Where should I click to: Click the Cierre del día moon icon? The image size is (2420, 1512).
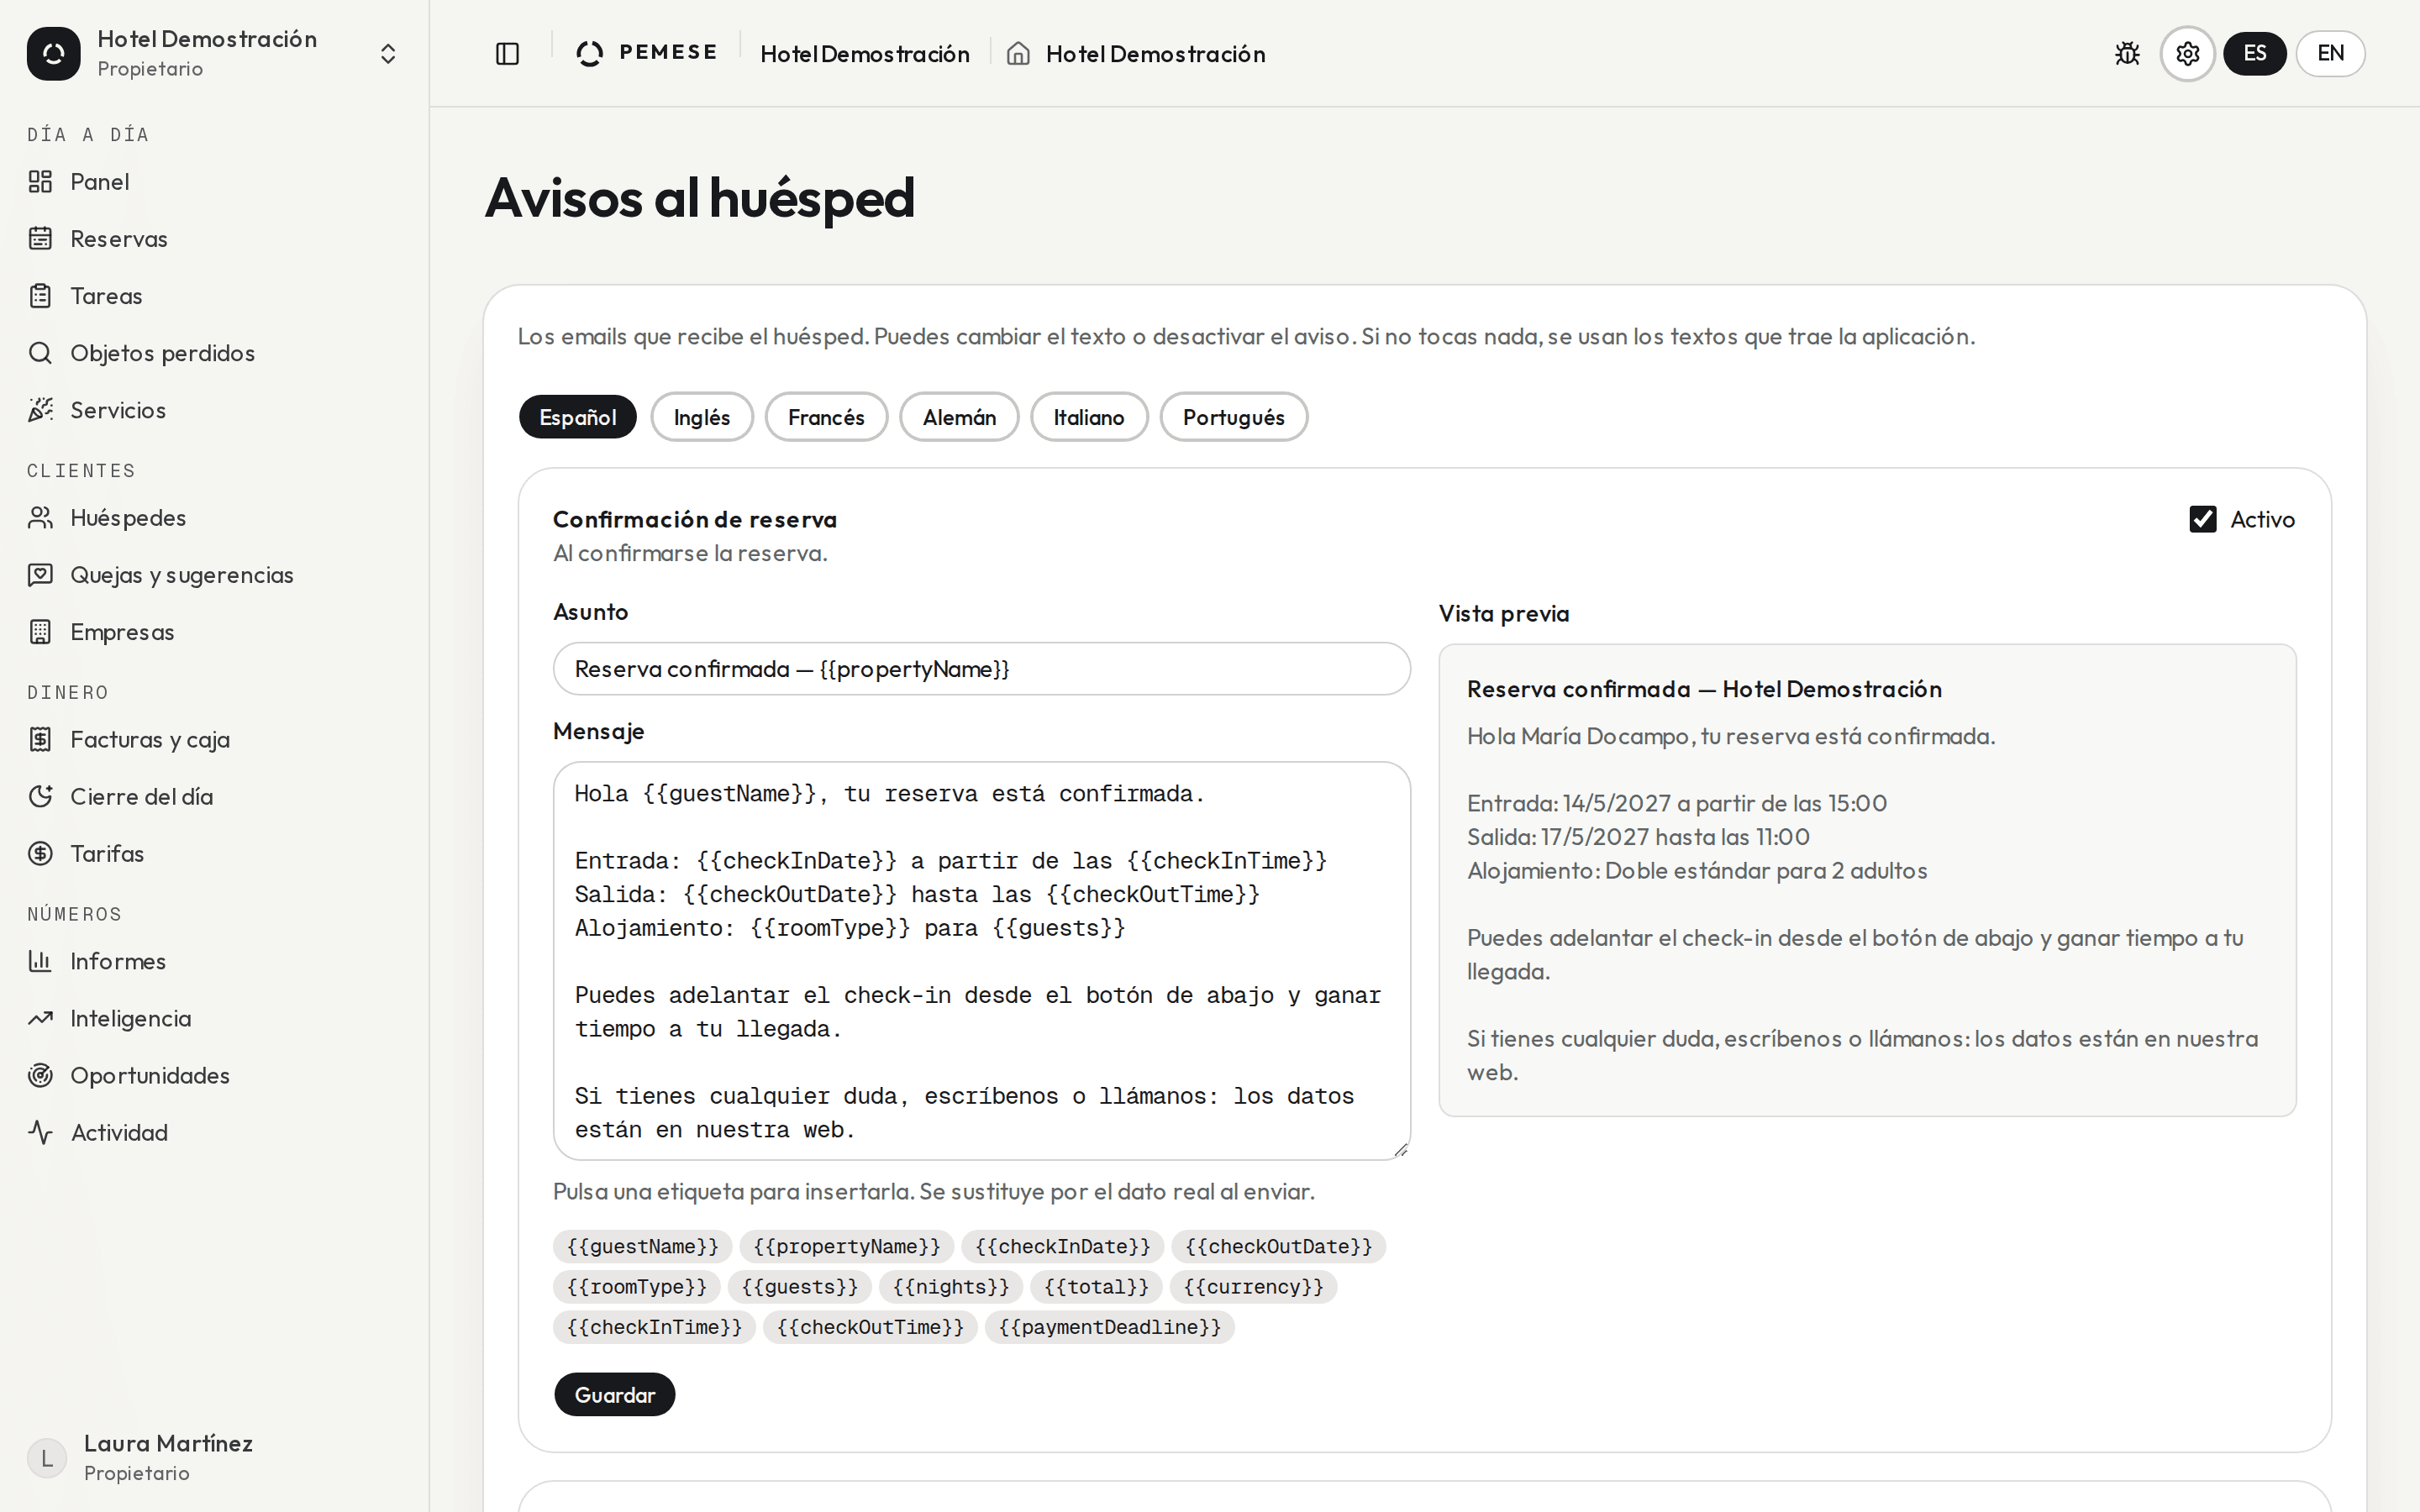pyautogui.click(x=40, y=796)
